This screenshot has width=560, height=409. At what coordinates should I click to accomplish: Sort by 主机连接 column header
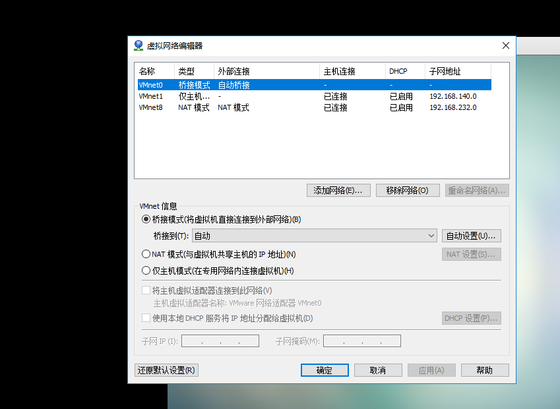[352, 71]
